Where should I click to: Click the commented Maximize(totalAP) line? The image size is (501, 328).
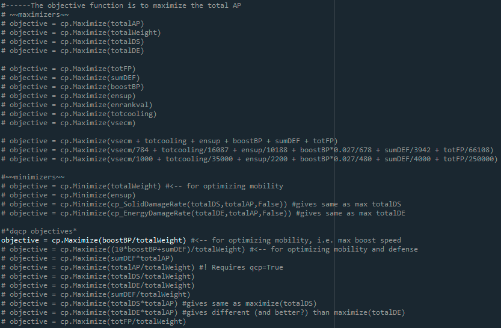[76, 23]
